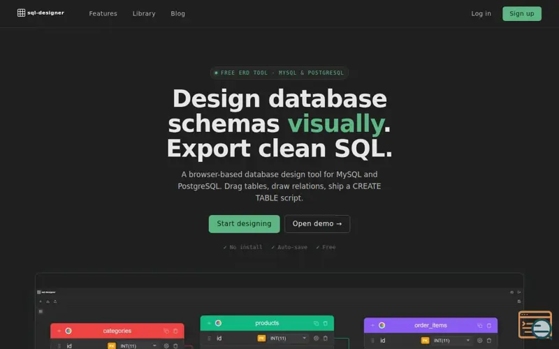
Task: Open color picker of products table
Action: [x=218, y=323]
